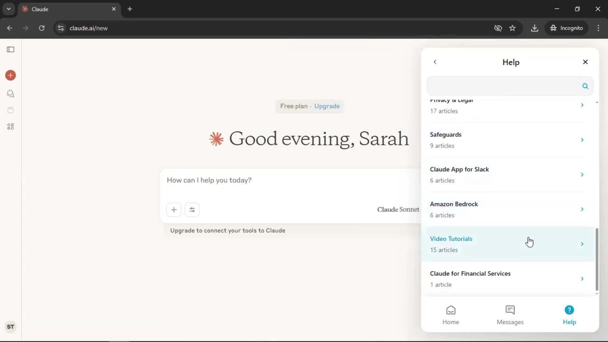Screen dimensions: 608x342
Task: Click the 'Free plan' label
Action: [294, 106]
